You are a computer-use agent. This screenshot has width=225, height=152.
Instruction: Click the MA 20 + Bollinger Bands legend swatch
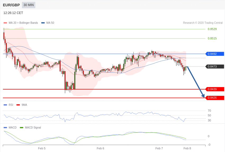click(x=5, y=23)
